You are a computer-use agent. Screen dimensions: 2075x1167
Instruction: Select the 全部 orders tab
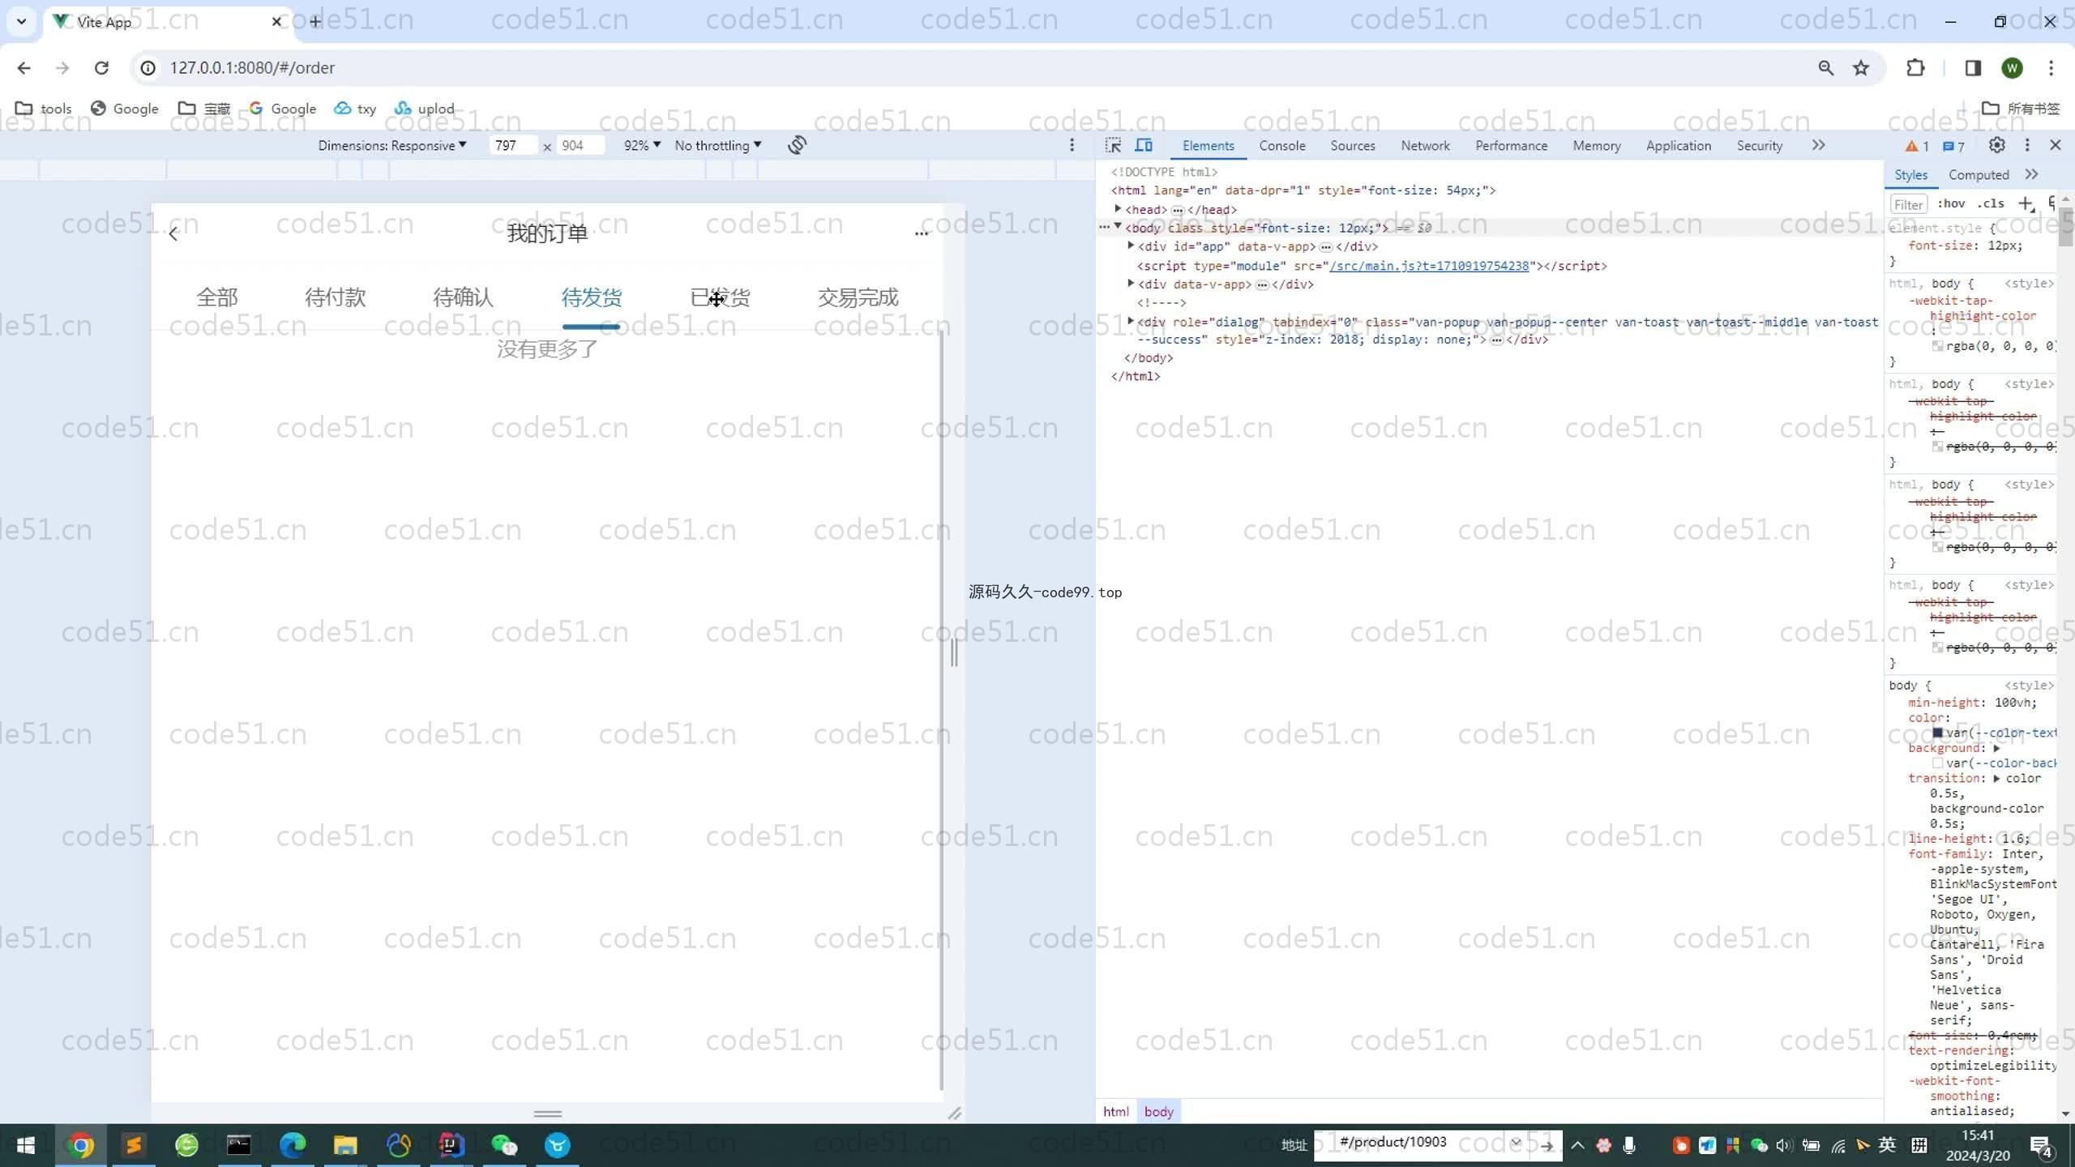click(216, 297)
